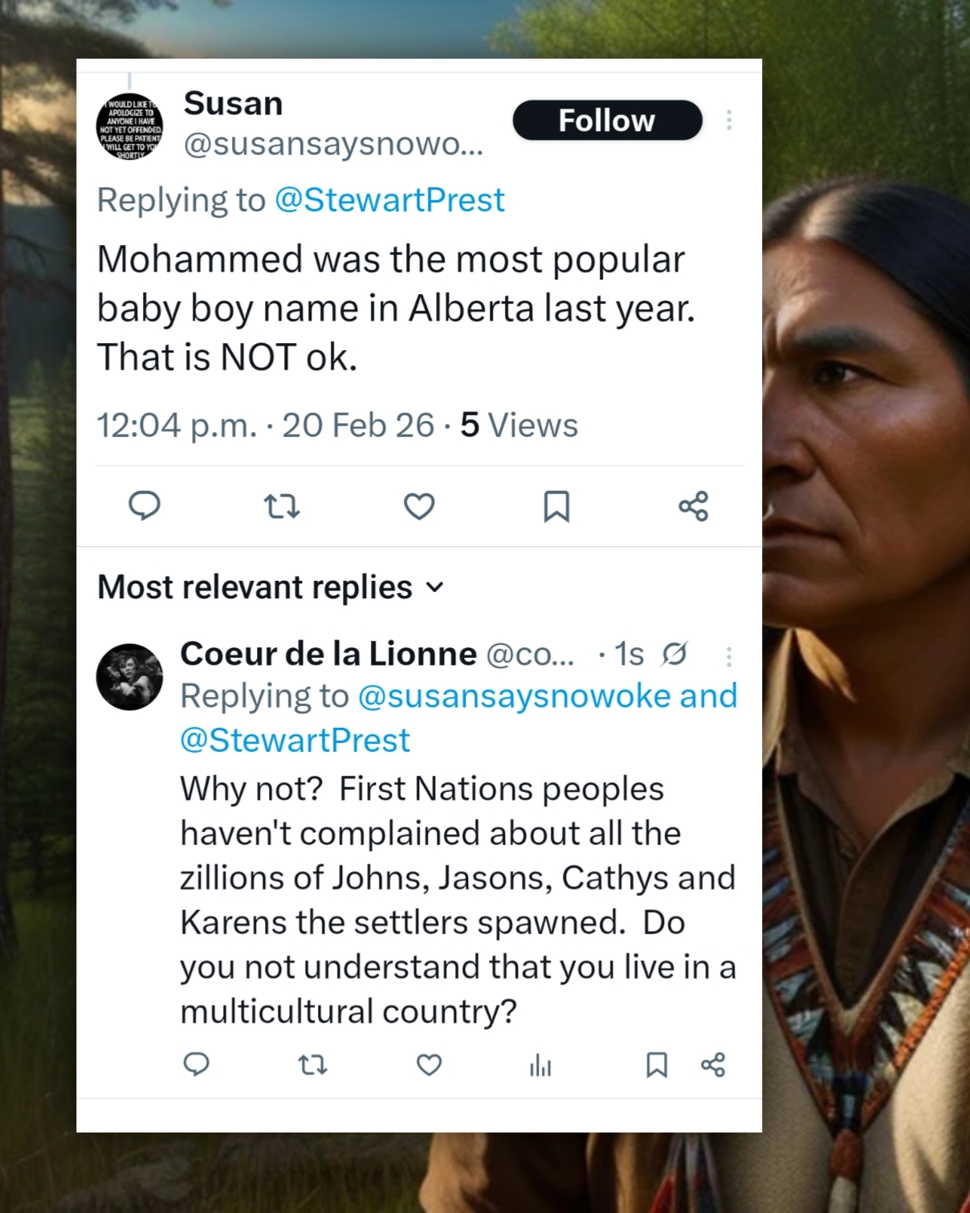Follow Susan's account
The image size is (970, 1213).
click(x=607, y=120)
